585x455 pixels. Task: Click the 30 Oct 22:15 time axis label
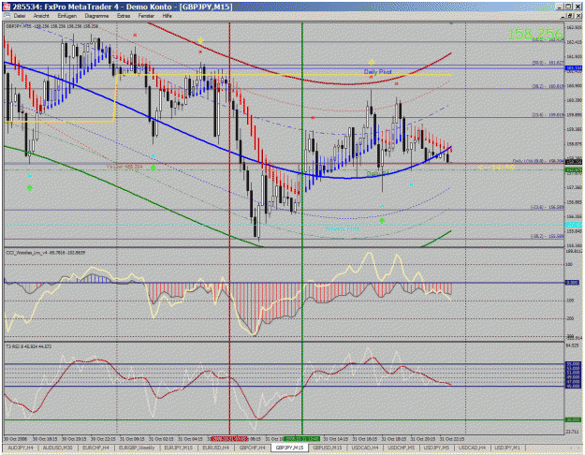click(x=103, y=438)
